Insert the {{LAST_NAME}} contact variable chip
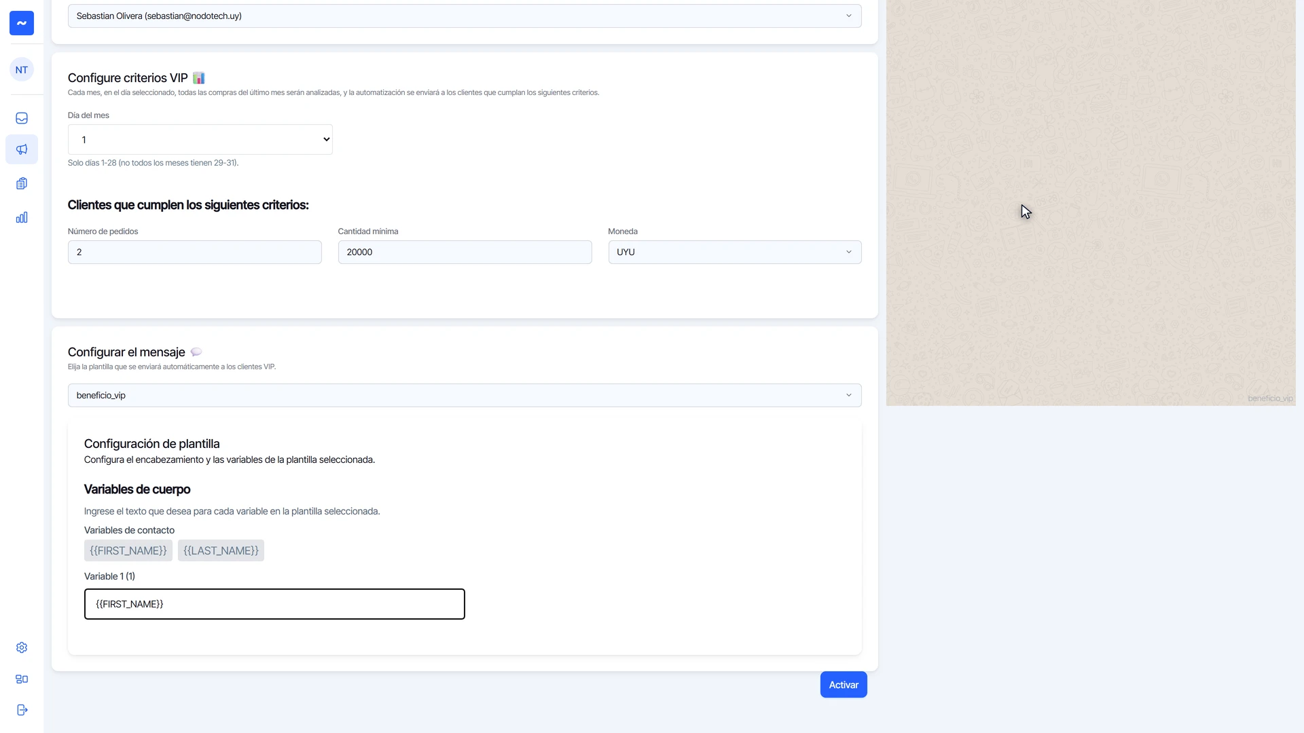This screenshot has height=733, width=1304. coord(221,550)
